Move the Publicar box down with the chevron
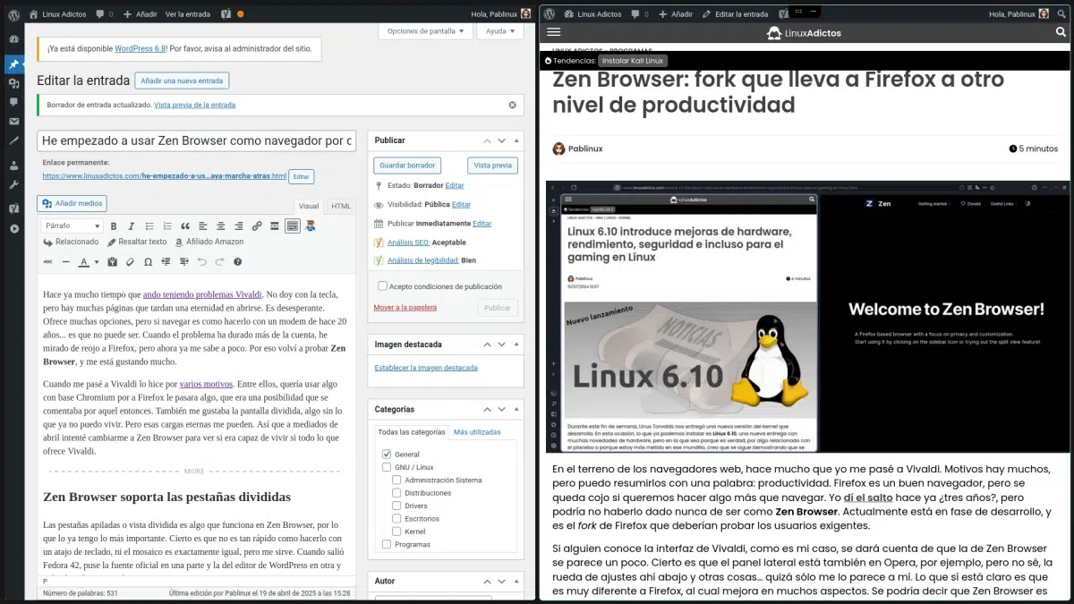 (x=501, y=140)
